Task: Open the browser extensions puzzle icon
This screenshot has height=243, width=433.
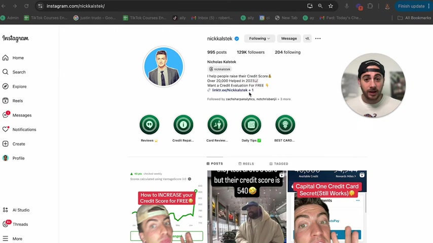Action: (x=370, y=6)
